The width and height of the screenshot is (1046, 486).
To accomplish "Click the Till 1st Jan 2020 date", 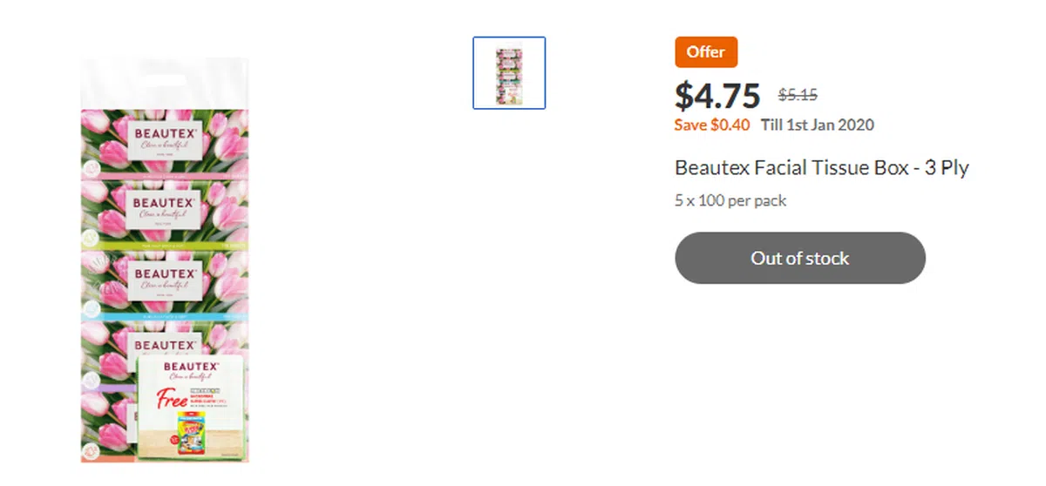I will tap(817, 125).
